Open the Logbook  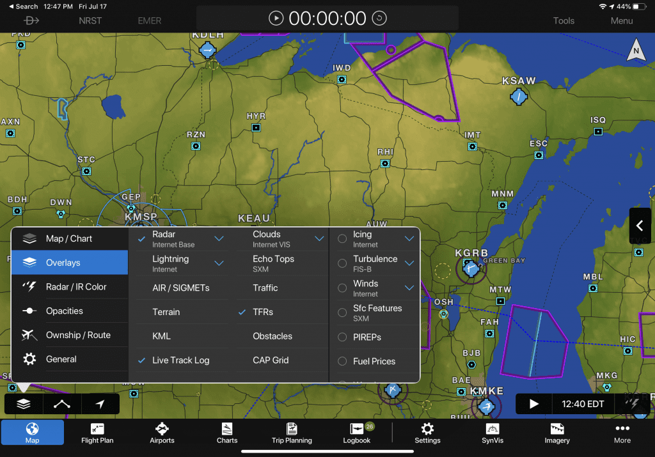[x=356, y=433]
